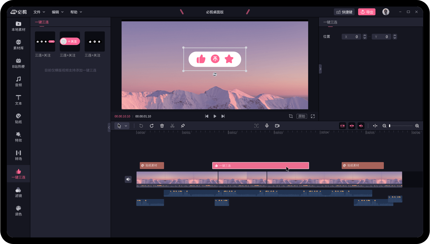
Task: Click the 快捷键 shortcuts button
Action: click(x=344, y=12)
